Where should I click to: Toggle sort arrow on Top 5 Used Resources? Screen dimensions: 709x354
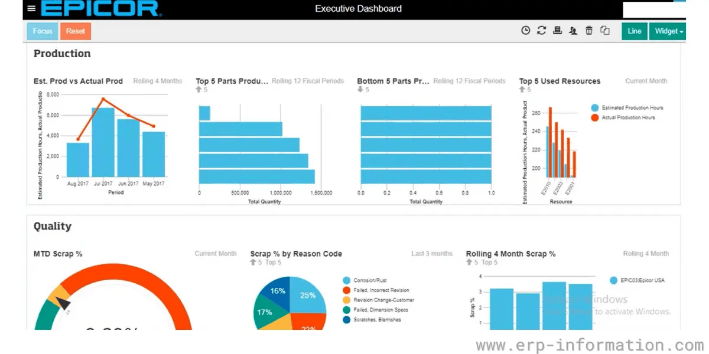pos(521,88)
